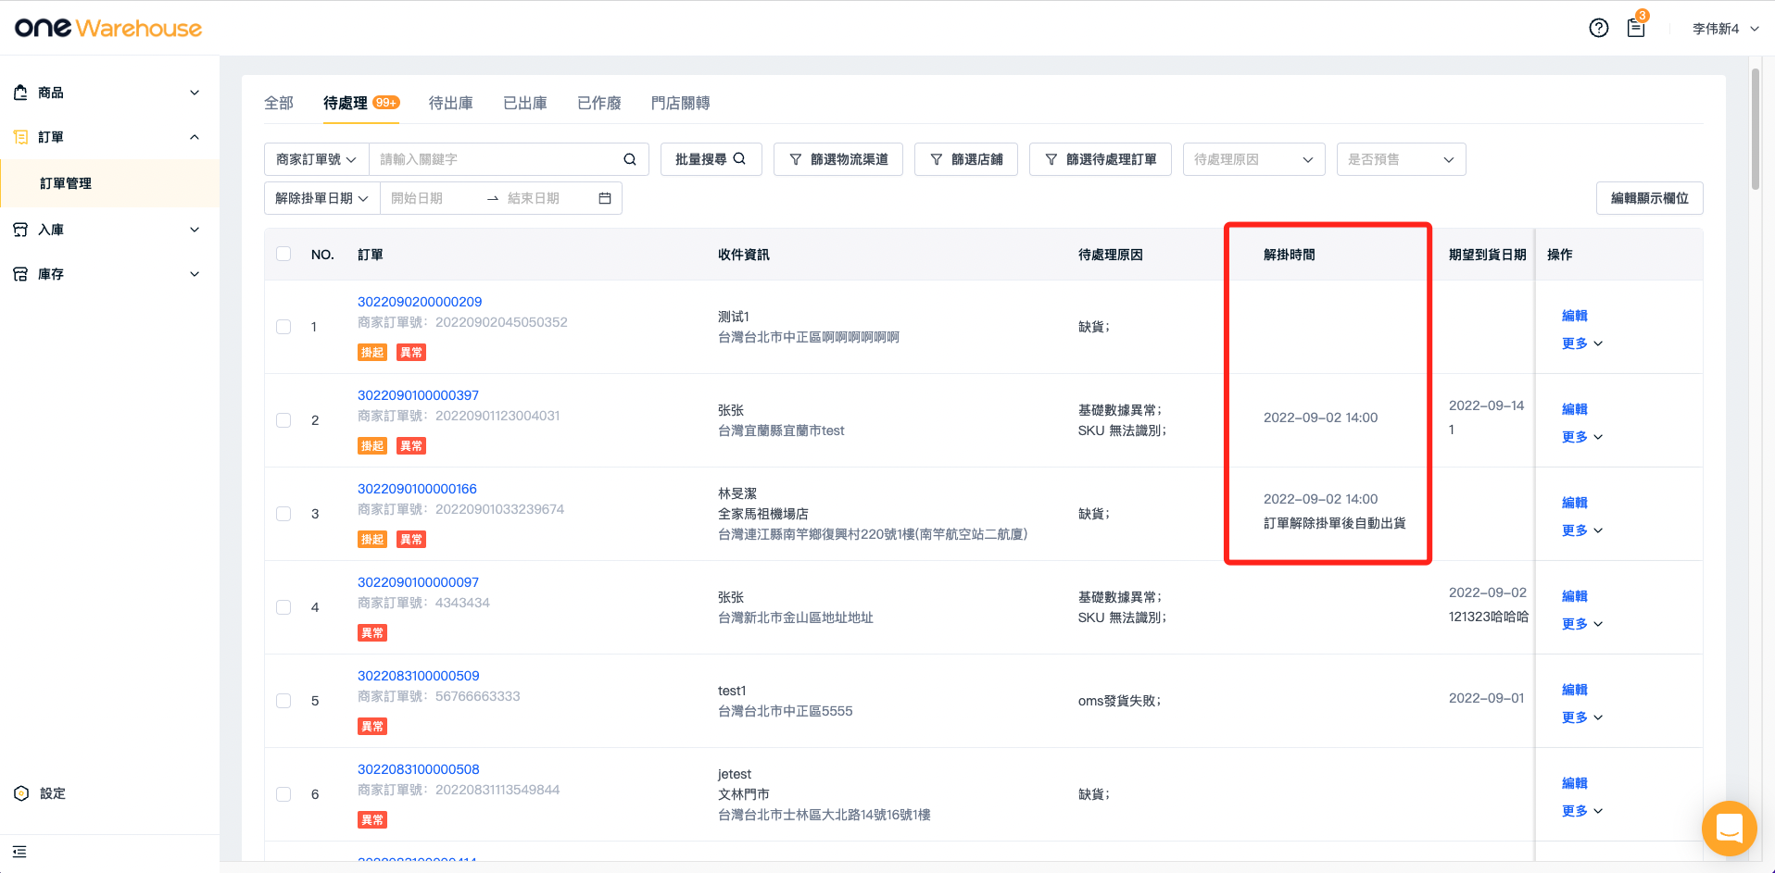This screenshot has width=1775, height=873.
Task: Expand the 商家訂單號 search type dropdown
Action: pyautogui.click(x=316, y=159)
